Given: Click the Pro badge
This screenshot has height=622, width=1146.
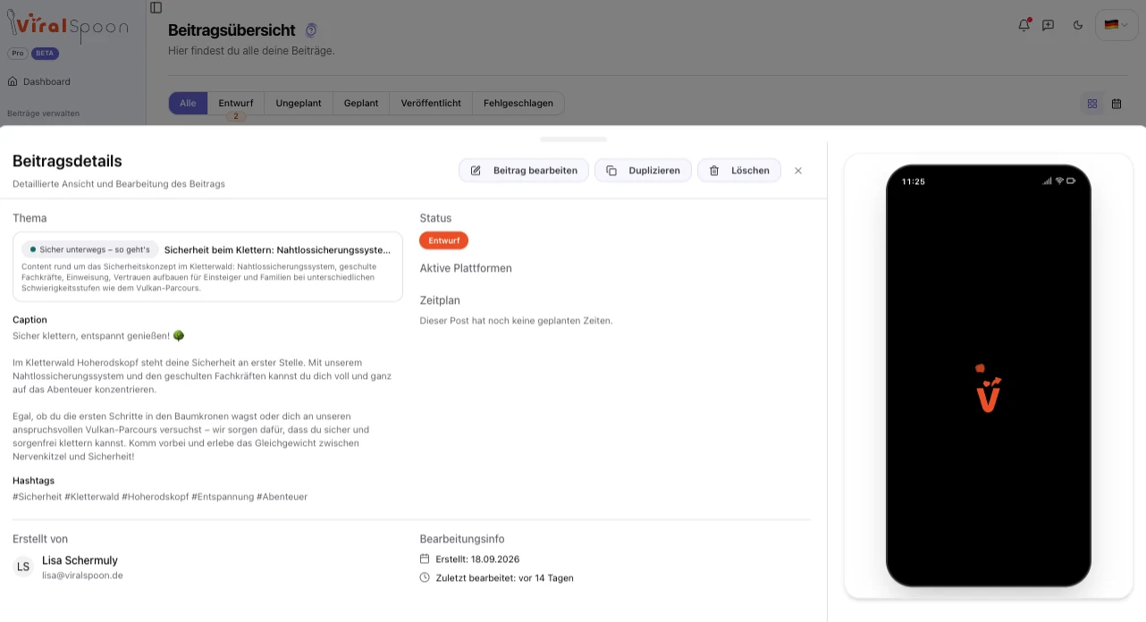Looking at the screenshot, I should tap(18, 54).
